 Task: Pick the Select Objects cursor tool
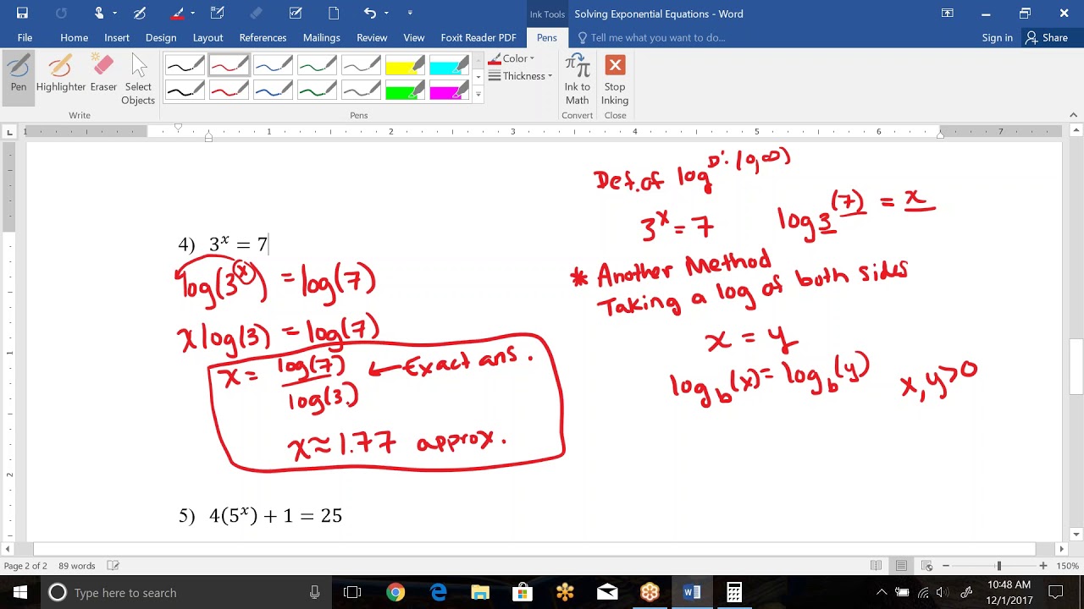pos(138,80)
